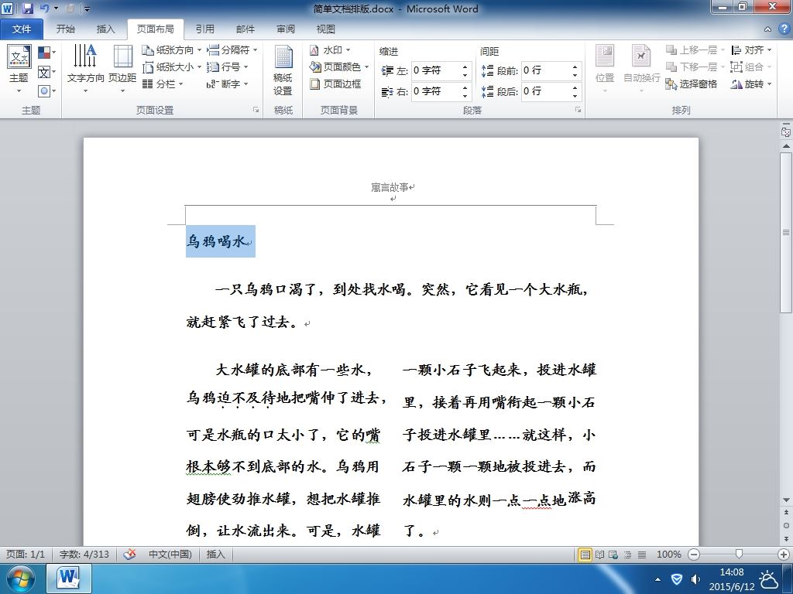This screenshot has height=594, width=793.
Task: Select print layout view icon
Action: pyautogui.click(x=585, y=555)
